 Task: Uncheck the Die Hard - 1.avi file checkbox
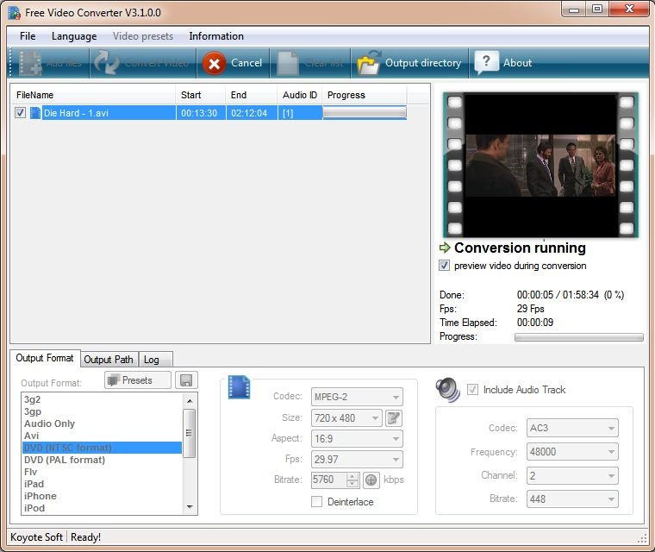click(20, 113)
